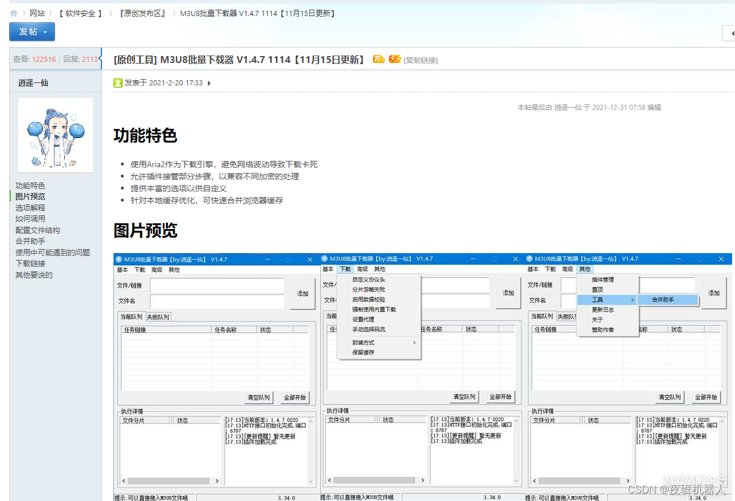Toggle 分片忽略失败 in the open 下载 menu
The width and height of the screenshot is (735, 501).
pos(379,290)
